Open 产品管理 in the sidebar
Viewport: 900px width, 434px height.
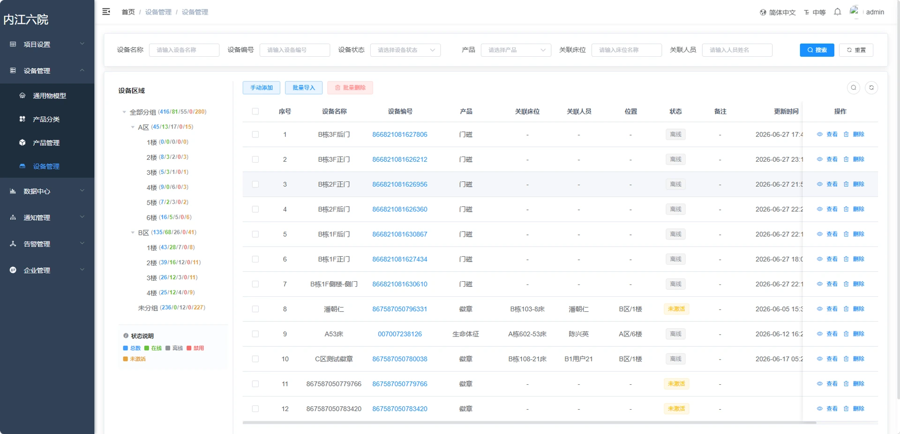pos(47,142)
